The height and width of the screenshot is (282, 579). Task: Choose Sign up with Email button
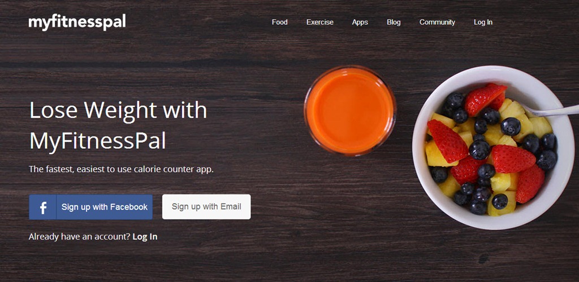pyautogui.click(x=206, y=207)
